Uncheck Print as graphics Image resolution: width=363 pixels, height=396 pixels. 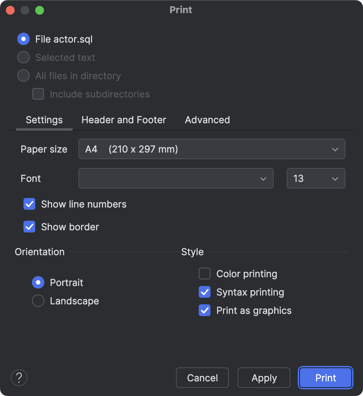point(204,310)
